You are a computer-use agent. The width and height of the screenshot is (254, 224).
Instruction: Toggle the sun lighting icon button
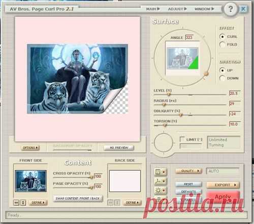(161, 191)
